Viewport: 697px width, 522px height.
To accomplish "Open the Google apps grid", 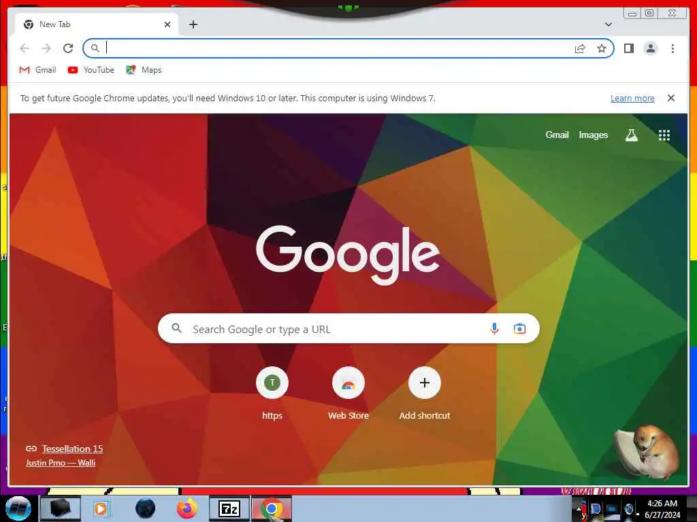I will pyautogui.click(x=664, y=135).
